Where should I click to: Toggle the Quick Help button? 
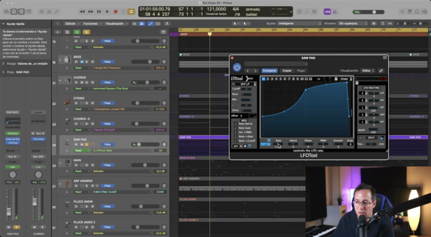point(21,12)
